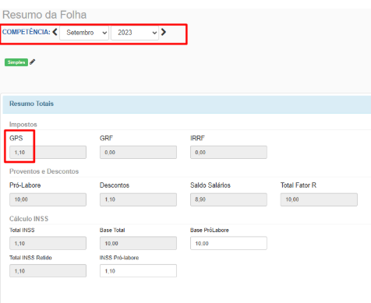Go to next competência month arrow

[x=164, y=32]
